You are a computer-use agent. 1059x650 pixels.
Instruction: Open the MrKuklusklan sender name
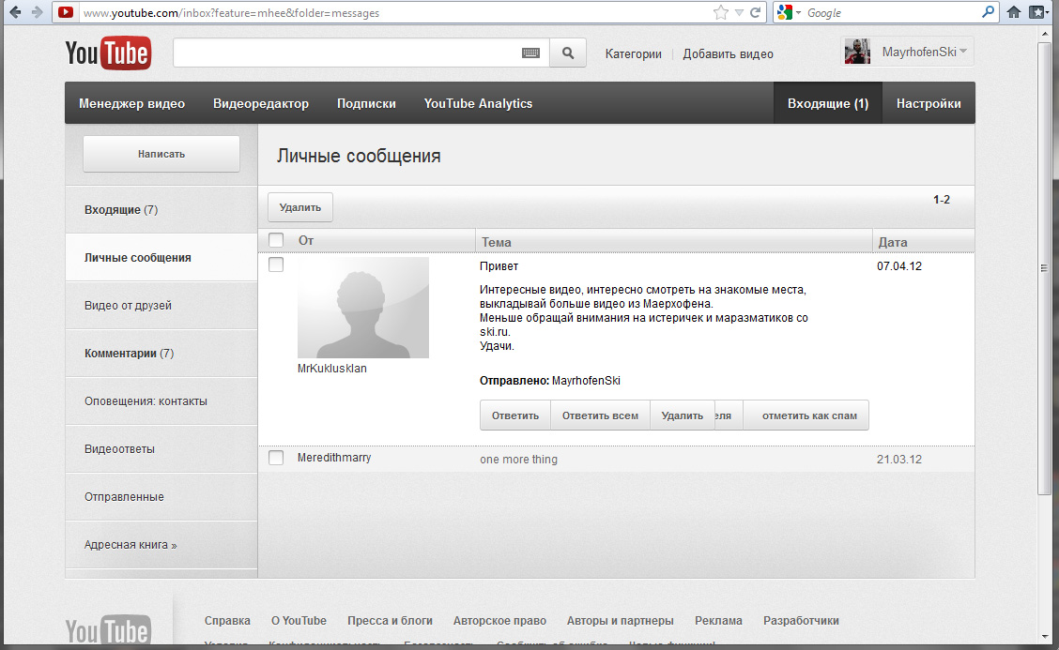pos(332,369)
